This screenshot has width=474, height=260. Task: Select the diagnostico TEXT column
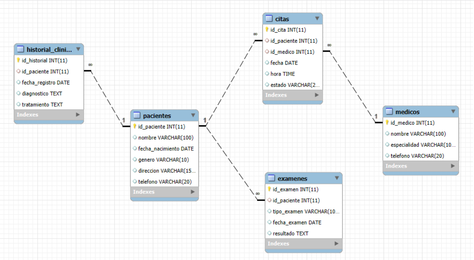[x=42, y=94]
